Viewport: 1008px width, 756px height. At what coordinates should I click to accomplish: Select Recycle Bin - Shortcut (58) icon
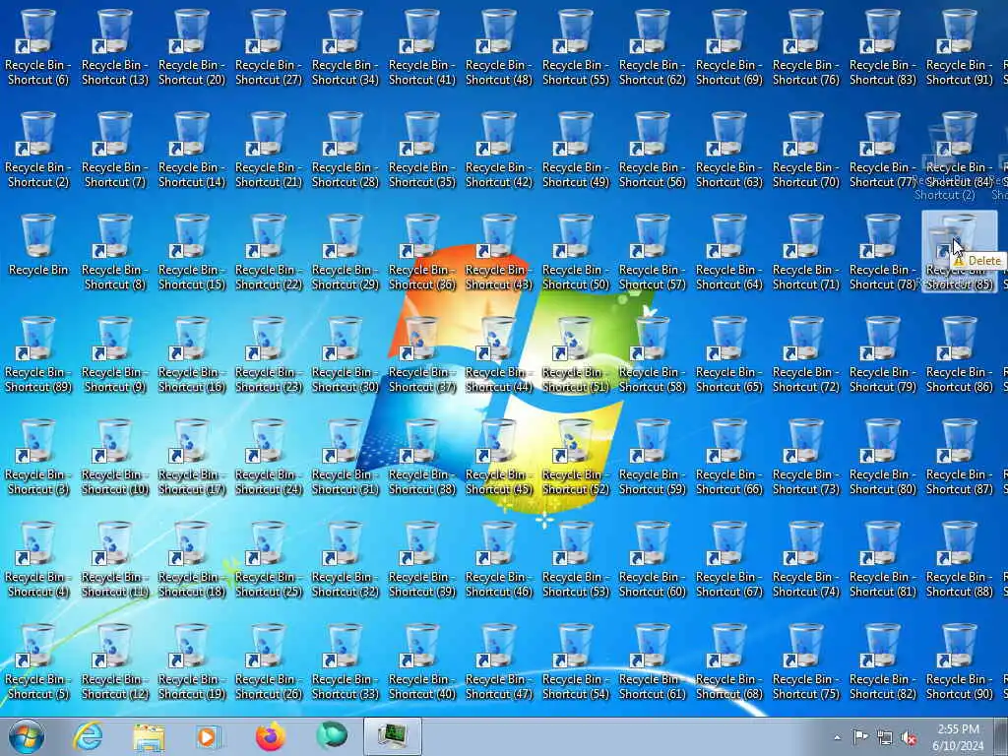coord(652,354)
